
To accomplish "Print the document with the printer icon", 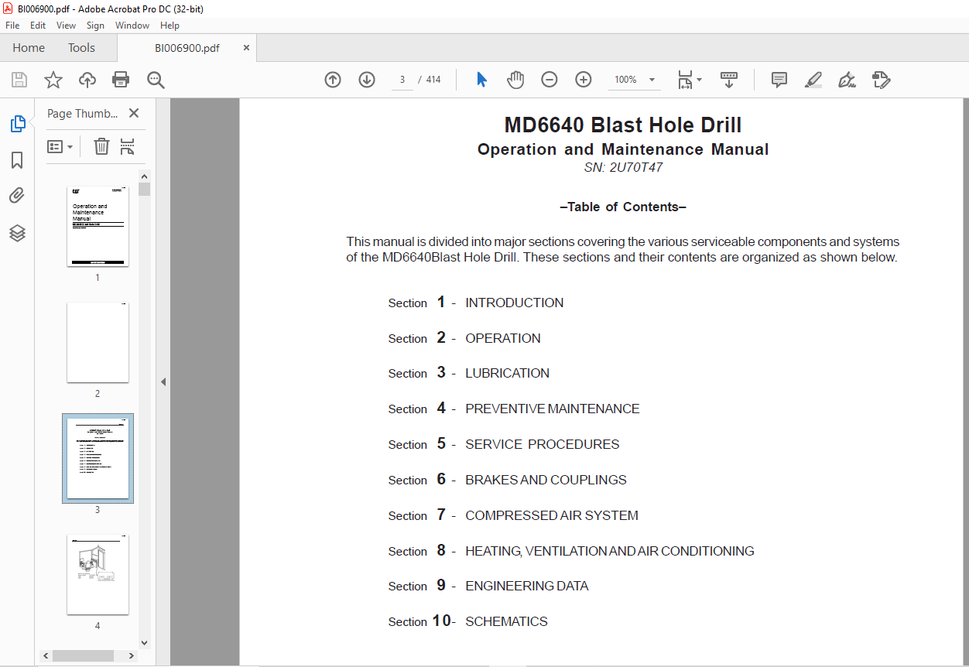I will 121,80.
